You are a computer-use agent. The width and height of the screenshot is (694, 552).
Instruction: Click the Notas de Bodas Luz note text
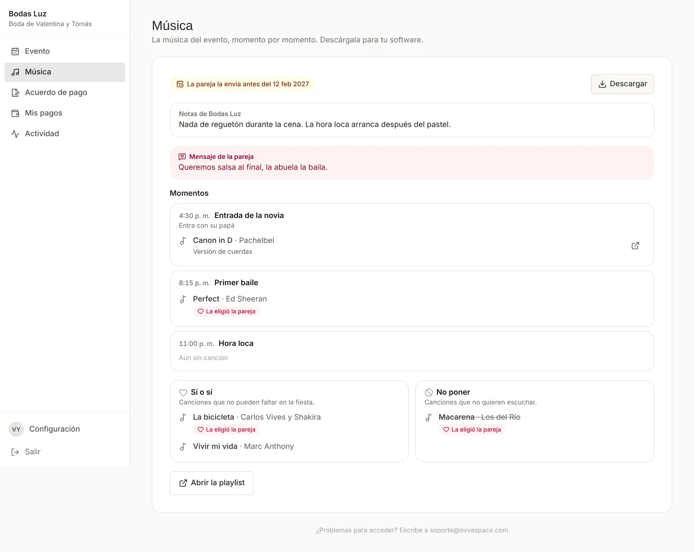(314, 124)
